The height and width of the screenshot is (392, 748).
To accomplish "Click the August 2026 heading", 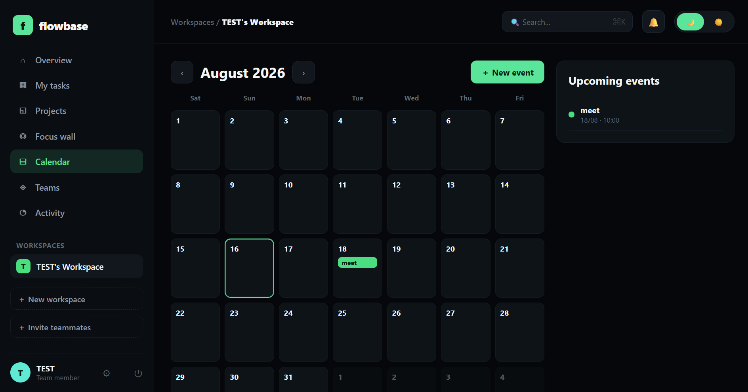I will 243,73.
